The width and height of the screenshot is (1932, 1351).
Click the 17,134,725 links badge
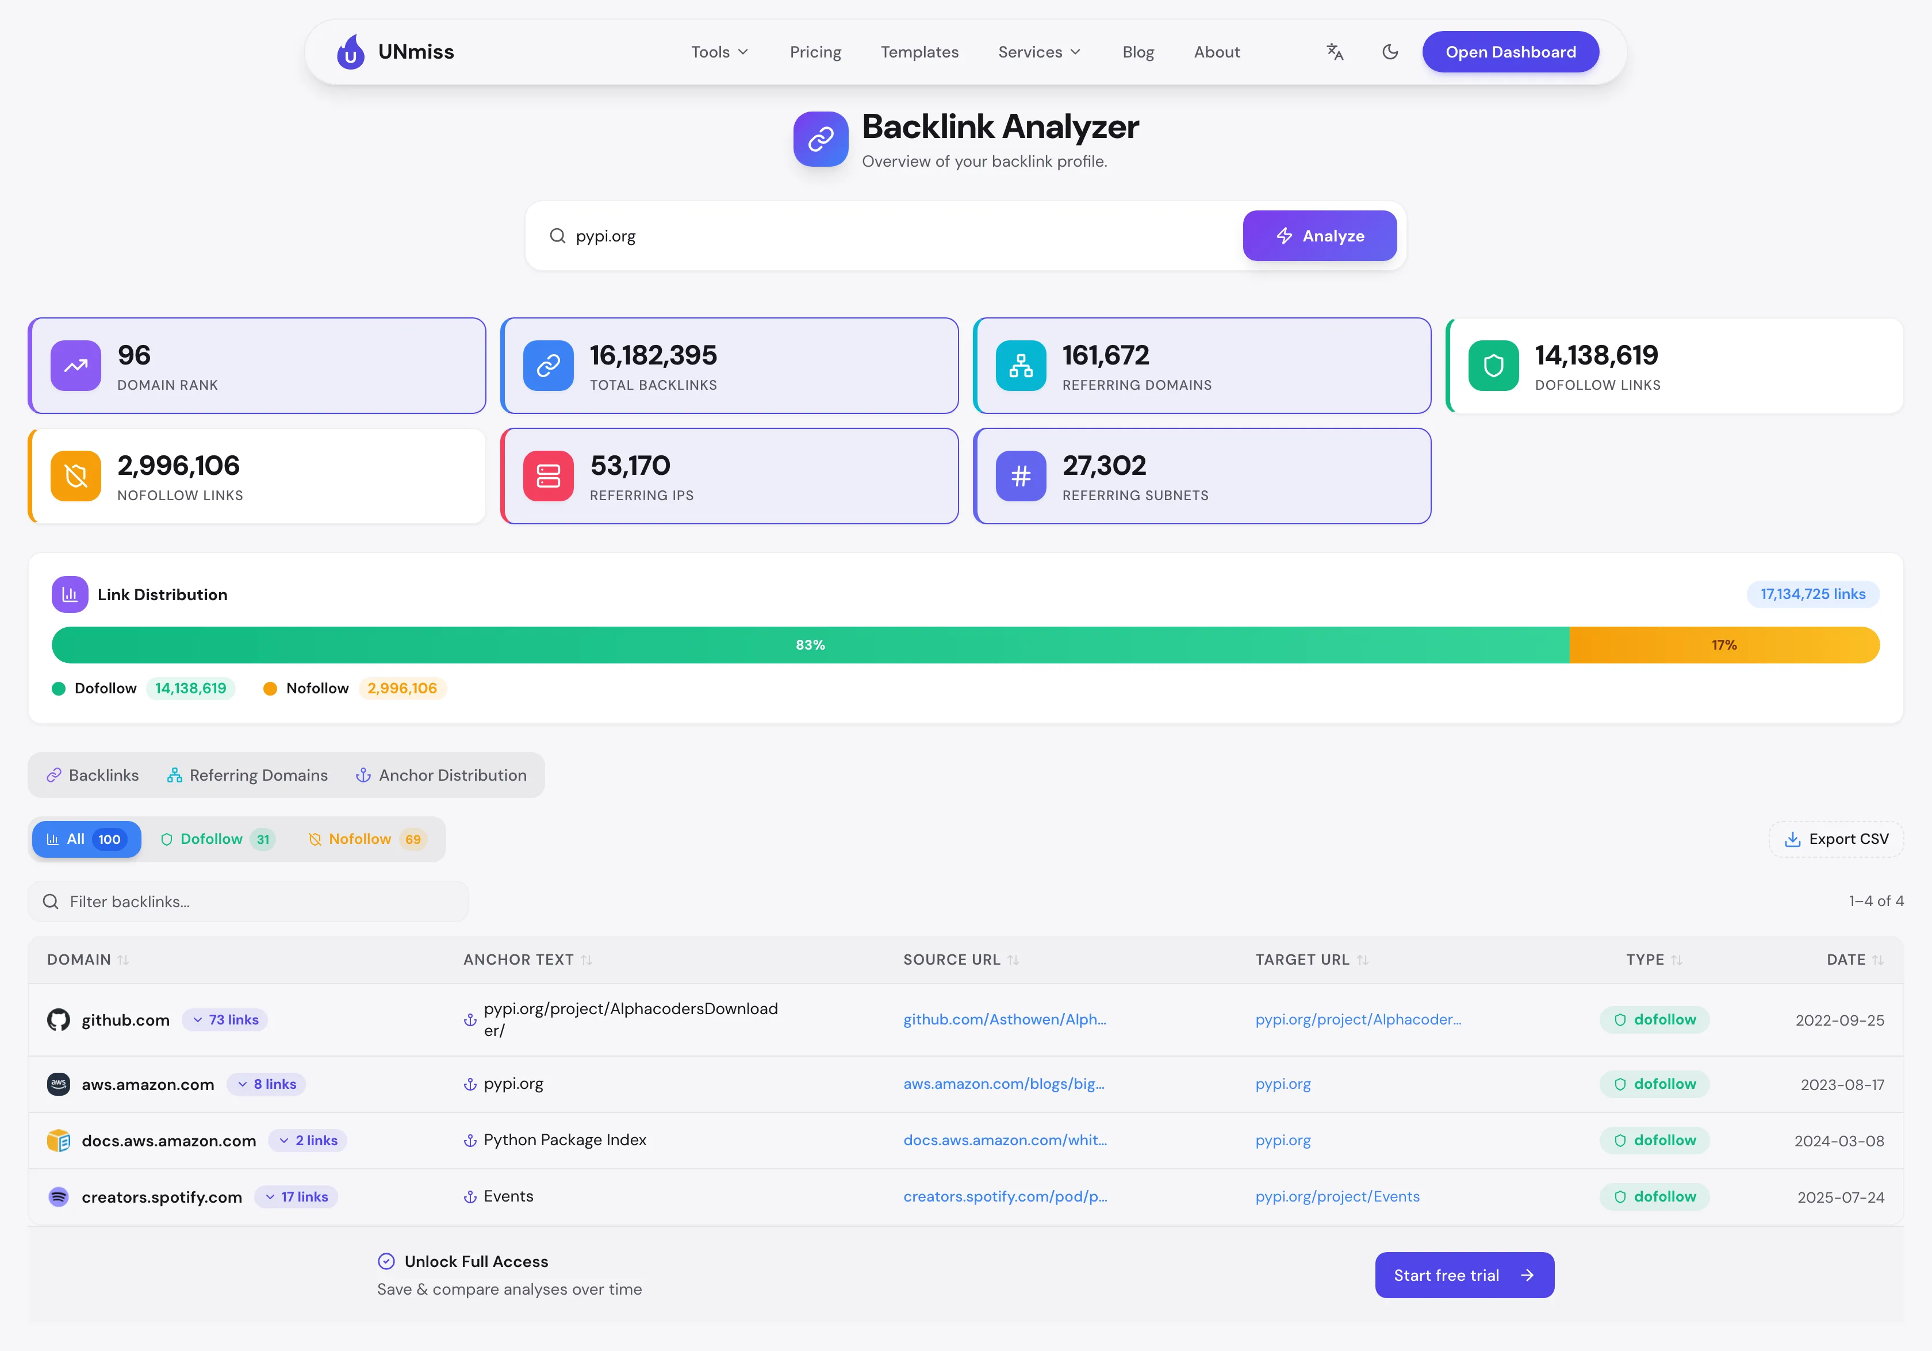pos(1812,595)
